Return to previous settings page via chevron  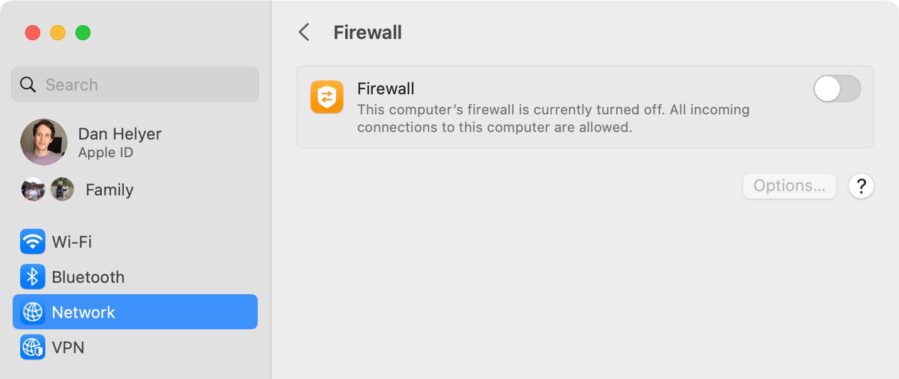[304, 32]
